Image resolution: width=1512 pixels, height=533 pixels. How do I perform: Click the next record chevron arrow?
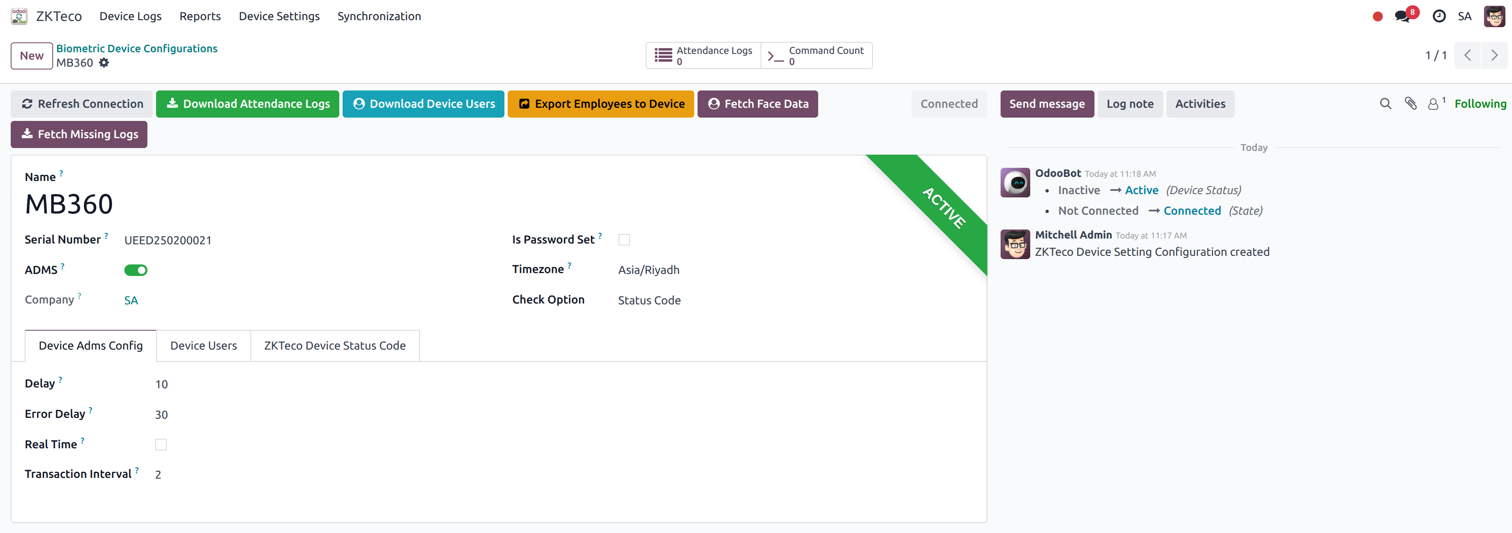coord(1494,55)
